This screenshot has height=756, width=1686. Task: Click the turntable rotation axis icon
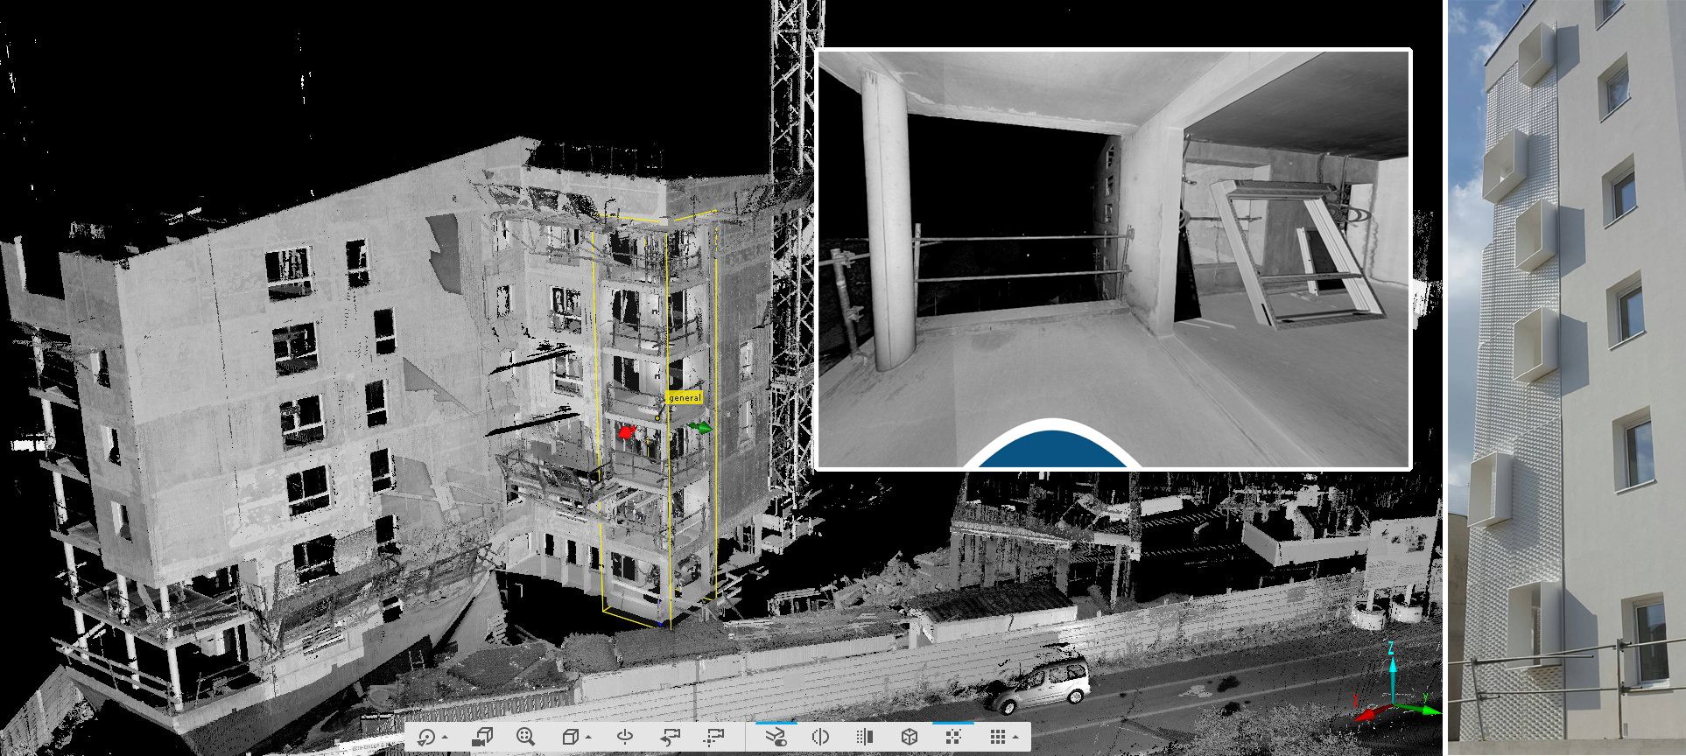coord(625,737)
